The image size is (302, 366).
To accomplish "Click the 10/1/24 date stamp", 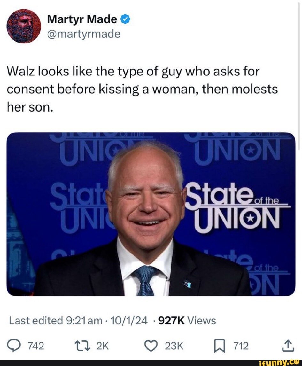I will coord(128,321).
